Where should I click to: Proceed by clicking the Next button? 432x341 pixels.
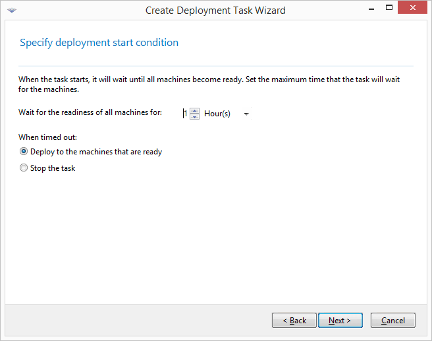(340, 320)
